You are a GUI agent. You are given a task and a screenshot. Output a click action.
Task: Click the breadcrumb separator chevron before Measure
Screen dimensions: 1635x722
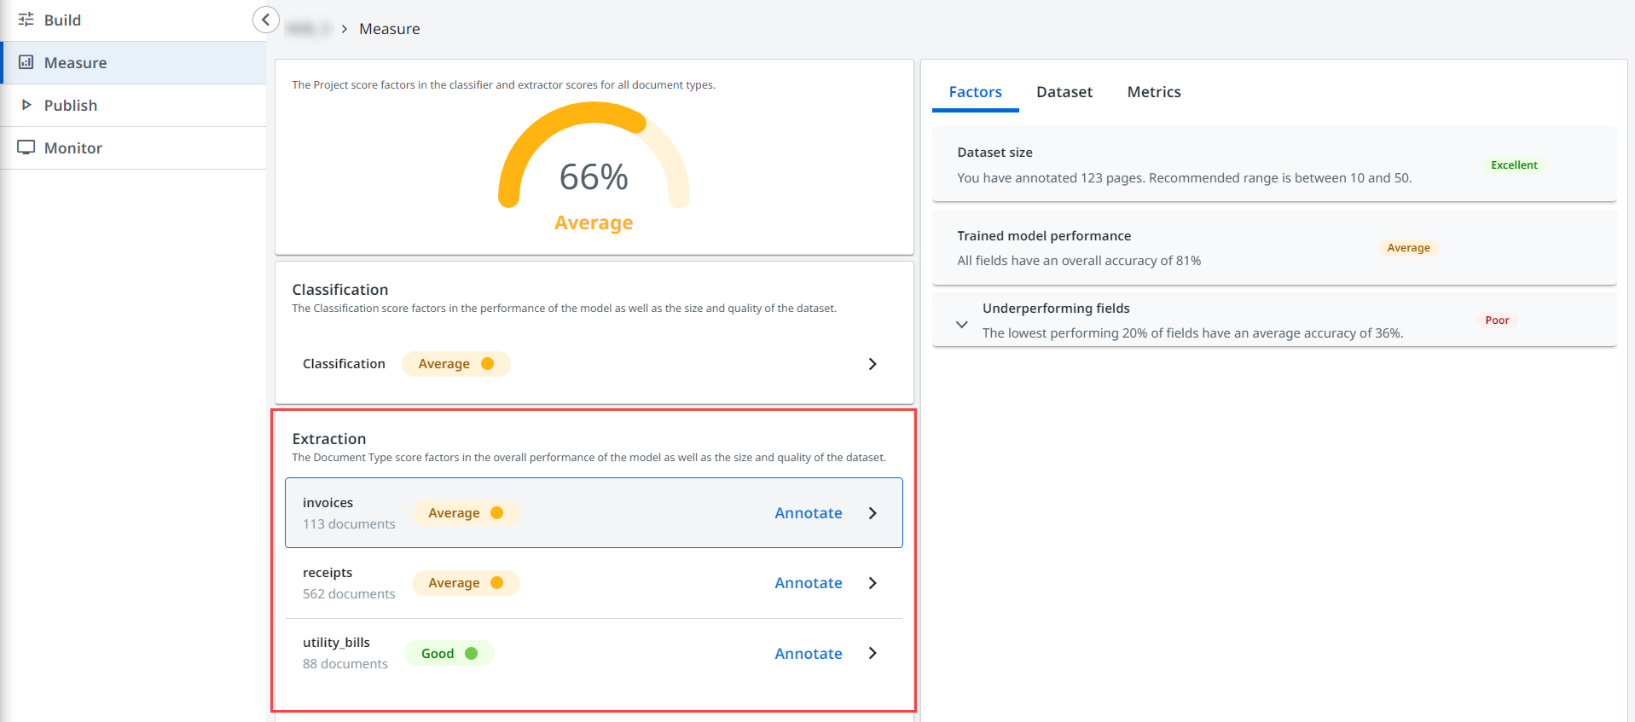click(x=344, y=29)
